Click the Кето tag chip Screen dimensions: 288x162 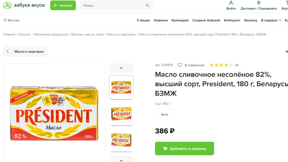point(165,115)
